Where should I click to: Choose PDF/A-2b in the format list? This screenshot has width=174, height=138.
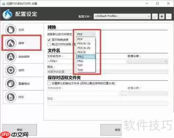coord(86,48)
